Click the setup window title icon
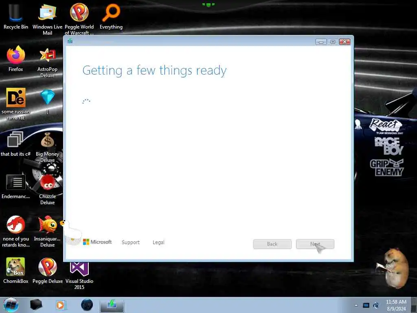 click(x=70, y=41)
